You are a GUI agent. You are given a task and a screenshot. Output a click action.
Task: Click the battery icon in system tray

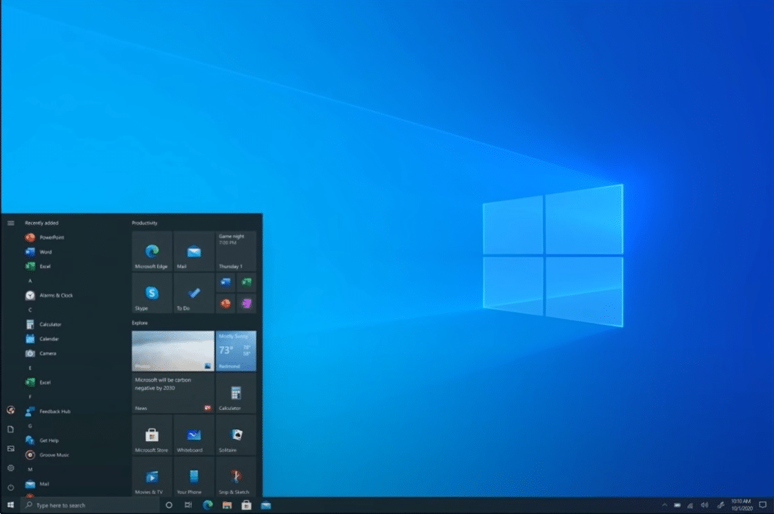677,505
